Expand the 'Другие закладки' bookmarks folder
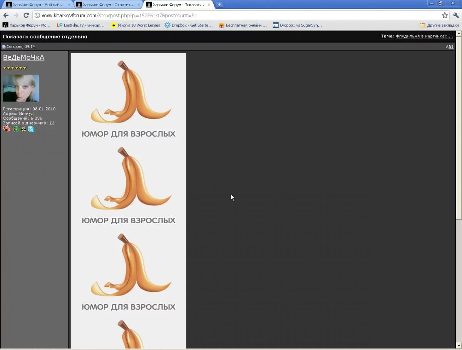Screen dimensions: 462x350 pyautogui.click(x=439, y=25)
